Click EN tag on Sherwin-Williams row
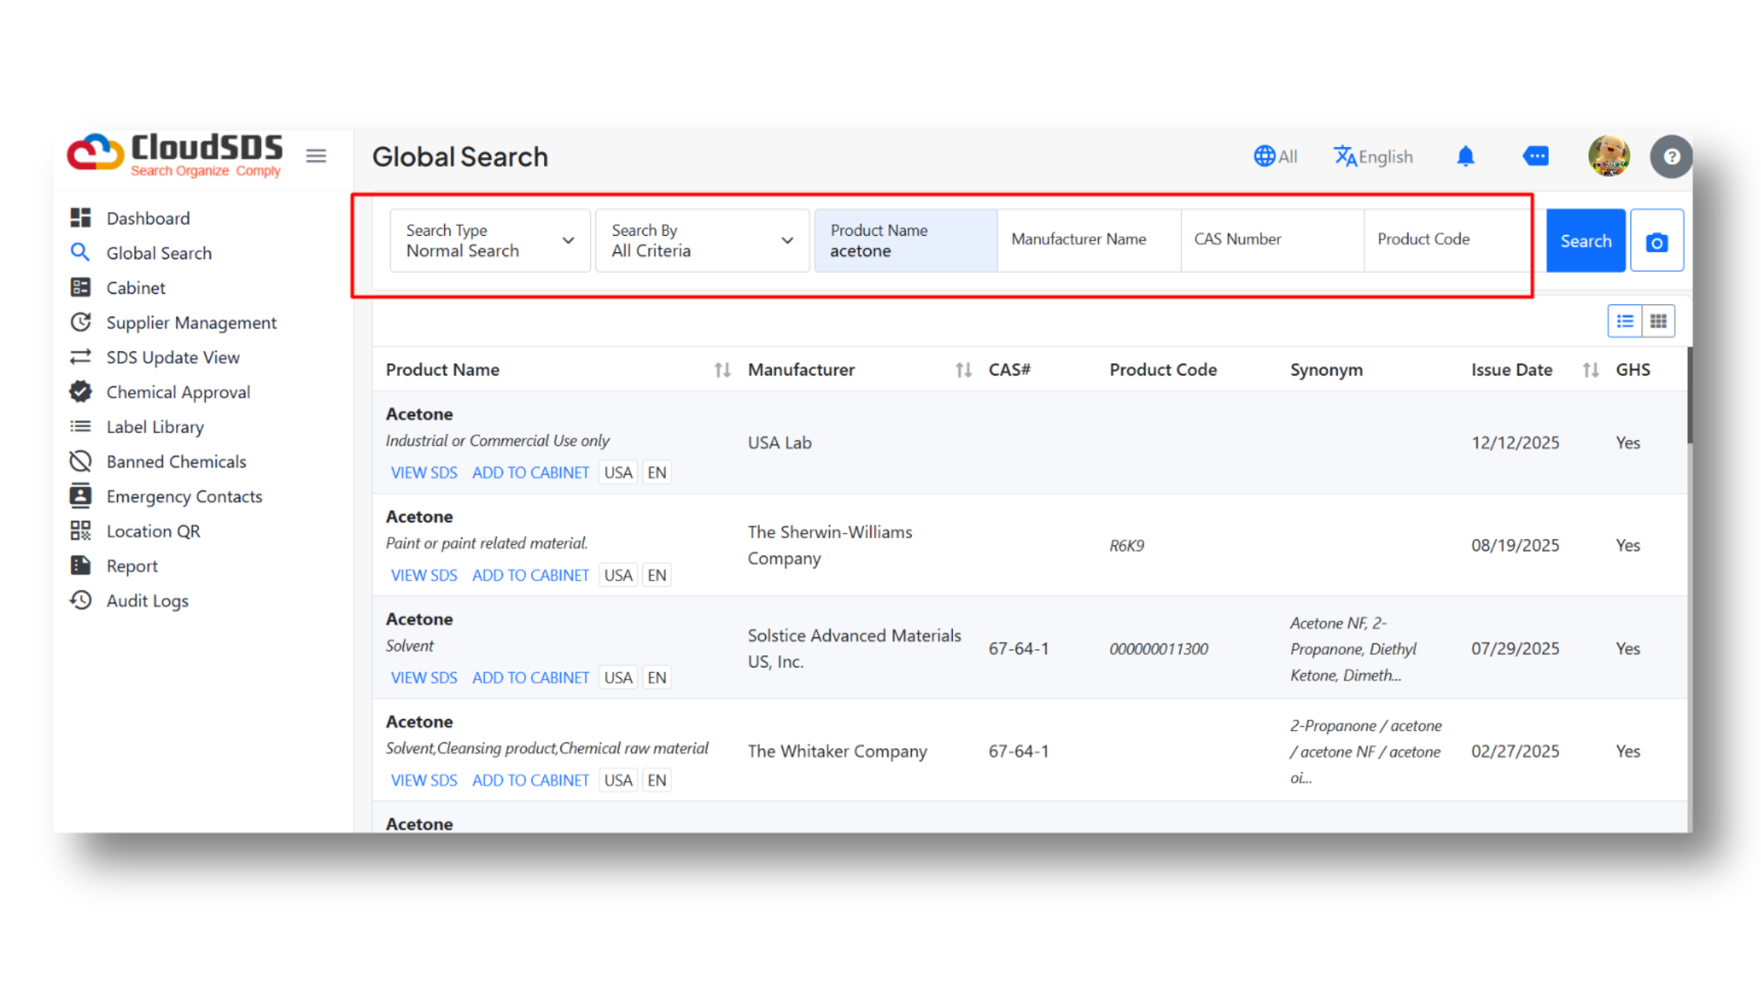This screenshot has height=990, width=1761. (656, 575)
